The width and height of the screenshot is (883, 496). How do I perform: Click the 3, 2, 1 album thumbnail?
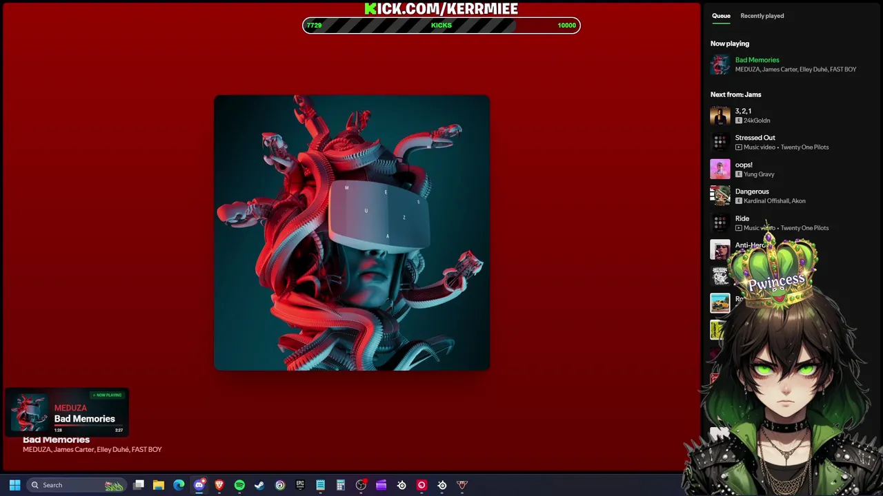[720, 116]
